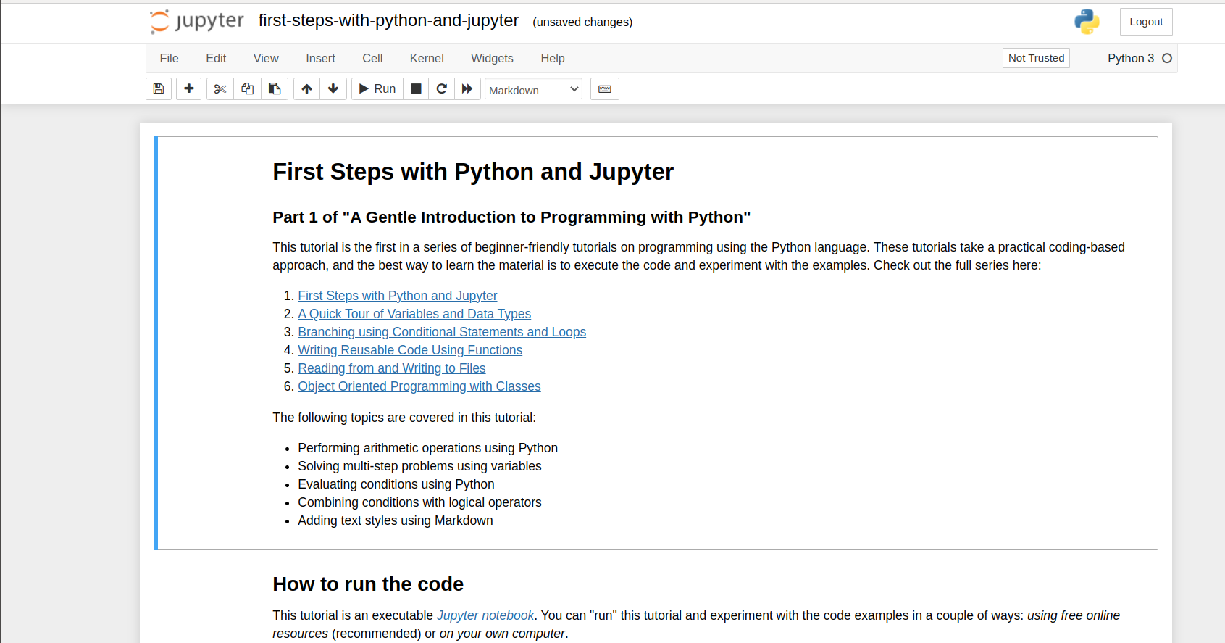Open A Quick Tour of Variables link
This screenshot has height=643, width=1225.
(414, 314)
